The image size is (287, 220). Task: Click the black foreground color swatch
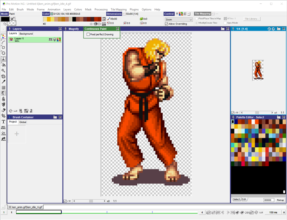click(4, 19)
